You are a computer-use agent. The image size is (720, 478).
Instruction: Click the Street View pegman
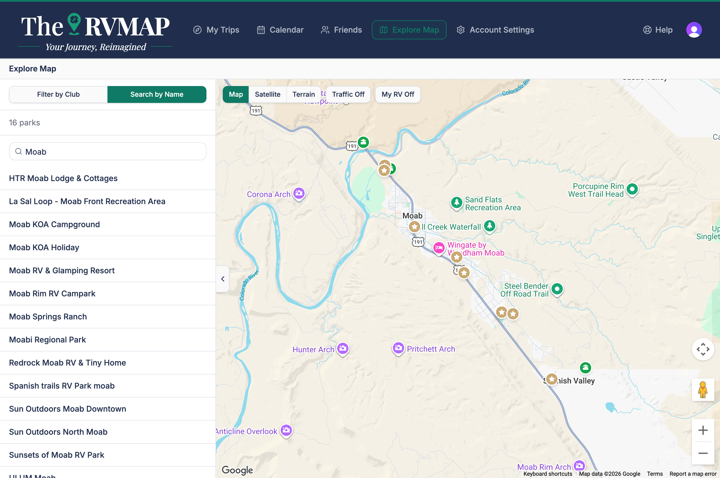coord(703,390)
